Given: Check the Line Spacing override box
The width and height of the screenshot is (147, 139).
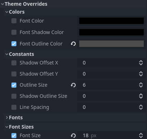Looking at the screenshot, I should 14,107.
